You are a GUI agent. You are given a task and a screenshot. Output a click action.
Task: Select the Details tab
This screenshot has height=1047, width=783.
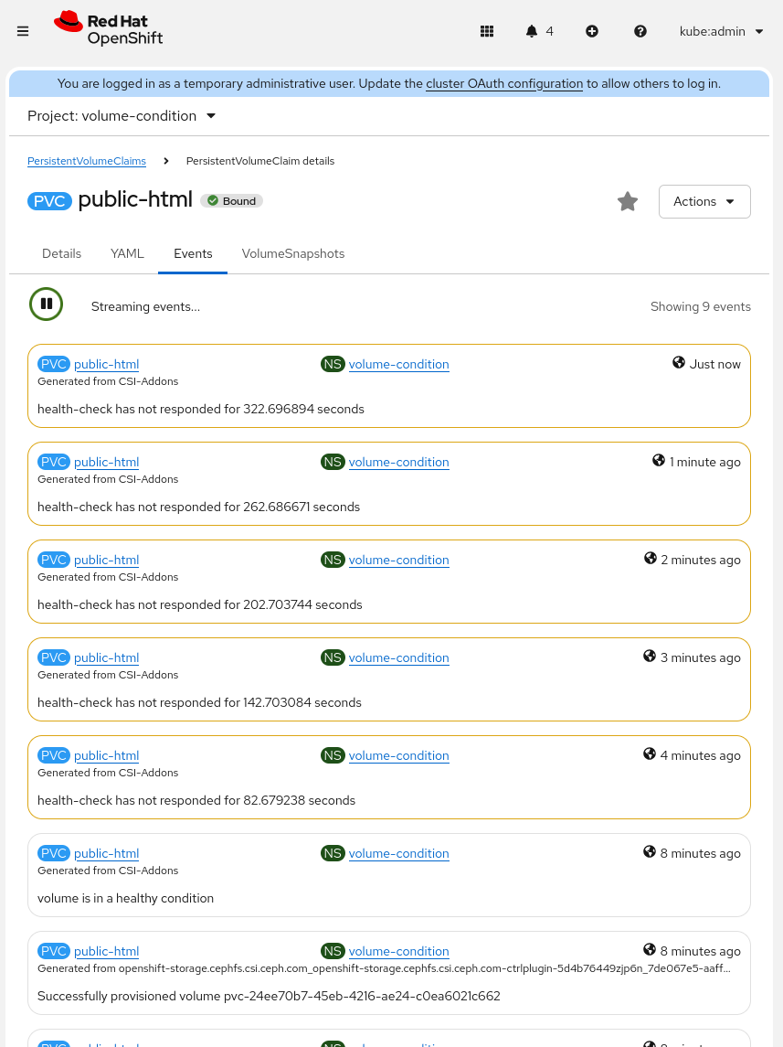pyautogui.click(x=61, y=253)
